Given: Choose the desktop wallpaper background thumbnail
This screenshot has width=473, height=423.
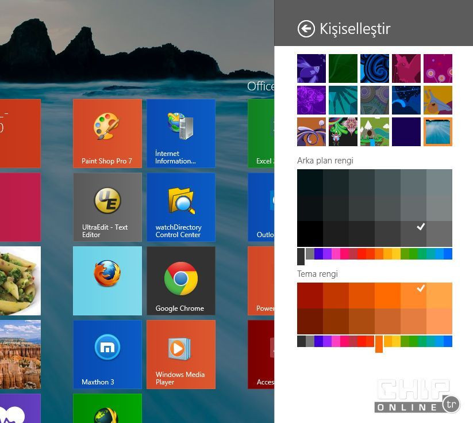Looking at the screenshot, I should (x=438, y=132).
